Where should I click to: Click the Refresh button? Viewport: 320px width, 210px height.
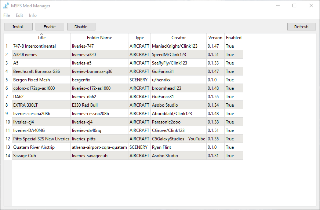[x=301, y=27]
